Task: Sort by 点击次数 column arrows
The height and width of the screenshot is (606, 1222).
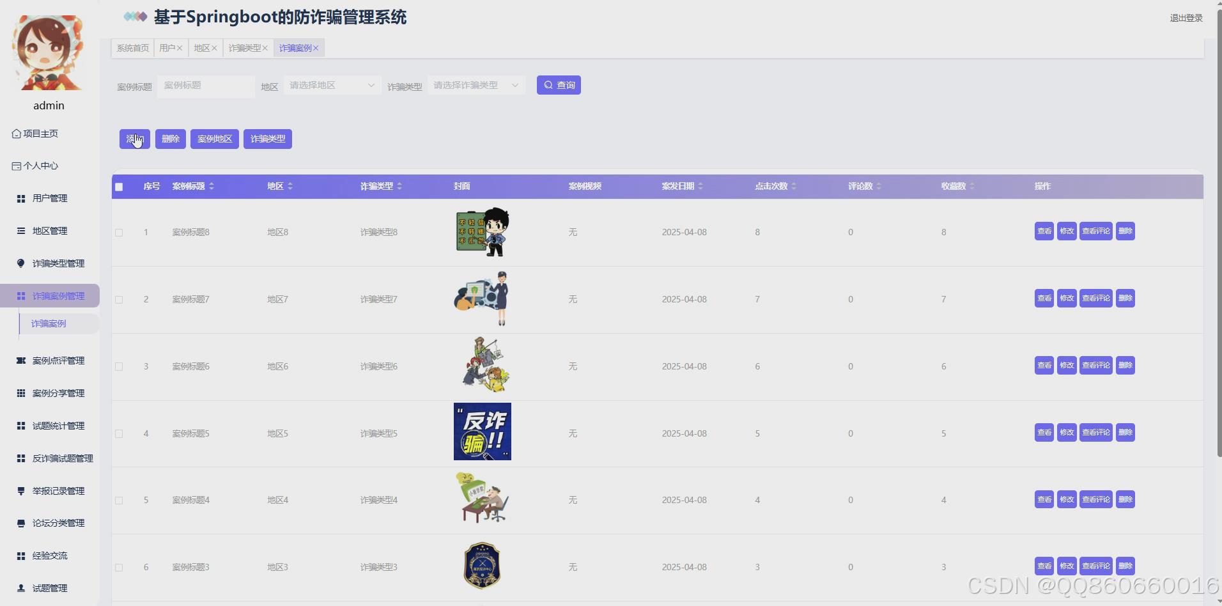Action: coord(794,186)
